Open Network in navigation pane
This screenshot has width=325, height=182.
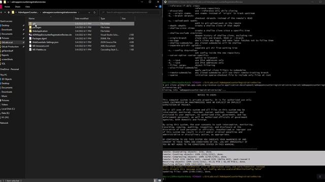(4, 123)
